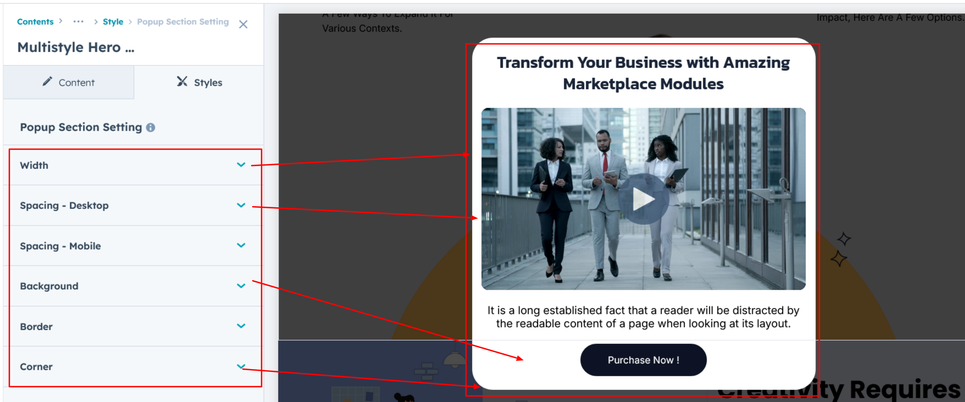The width and height of the screenshot is (965, 402).
Task: Expand the Corner setting chevron
Action: [241, 366]
